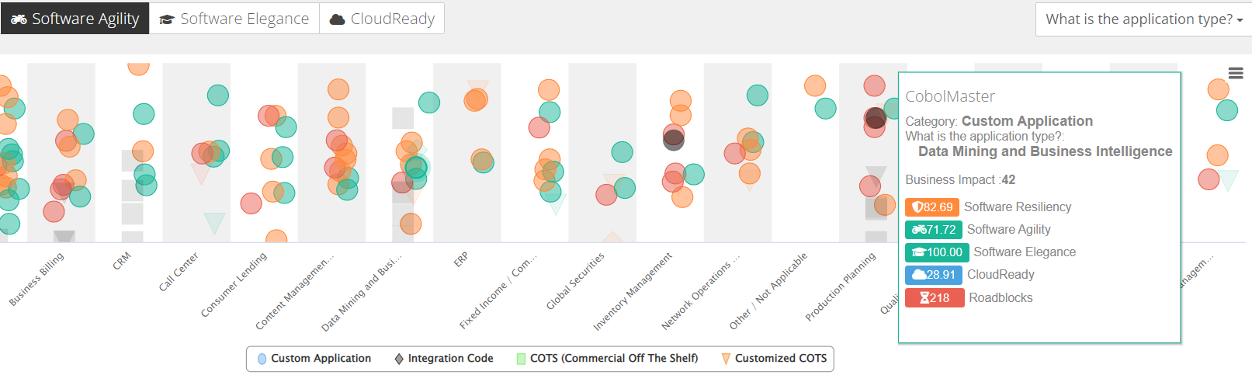
Task: Click the Software Elegance 100.00 badge
Action: click(x=937, y=252)
